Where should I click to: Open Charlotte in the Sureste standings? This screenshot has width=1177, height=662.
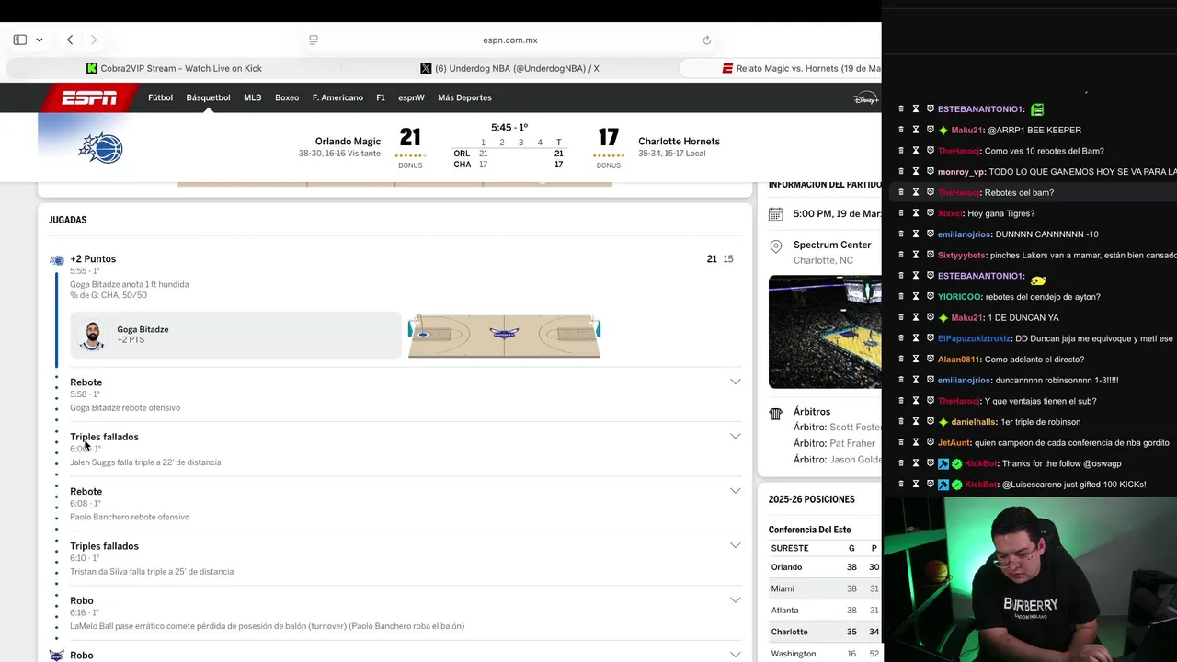coord(790,632)
